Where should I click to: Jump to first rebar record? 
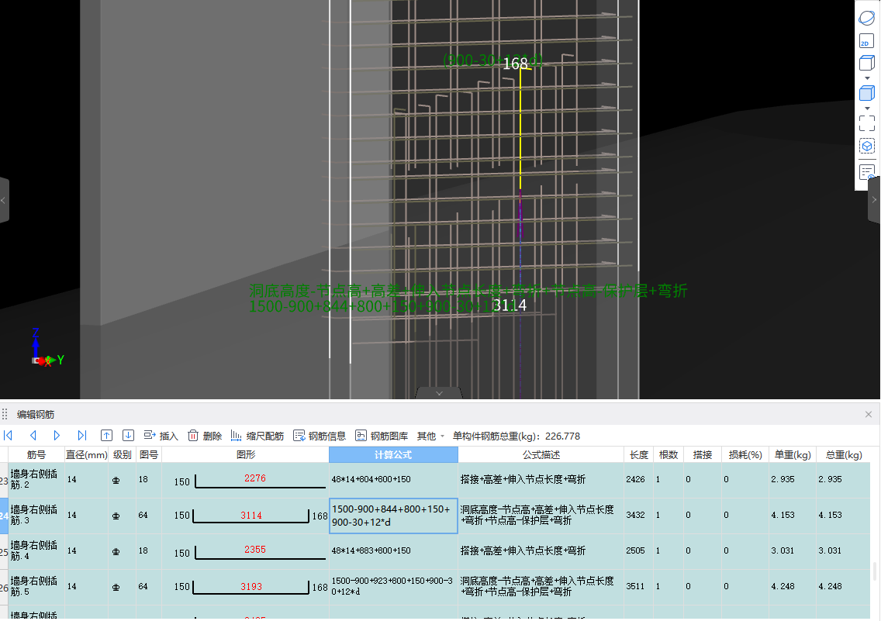click(x=8, y=436)
